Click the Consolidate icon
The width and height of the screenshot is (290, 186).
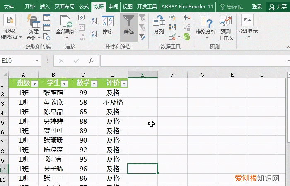187,17
